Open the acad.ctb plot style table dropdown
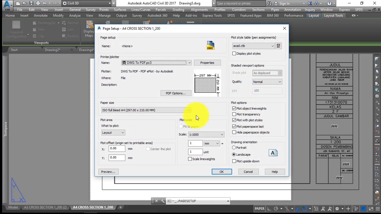 click(253, 46)
